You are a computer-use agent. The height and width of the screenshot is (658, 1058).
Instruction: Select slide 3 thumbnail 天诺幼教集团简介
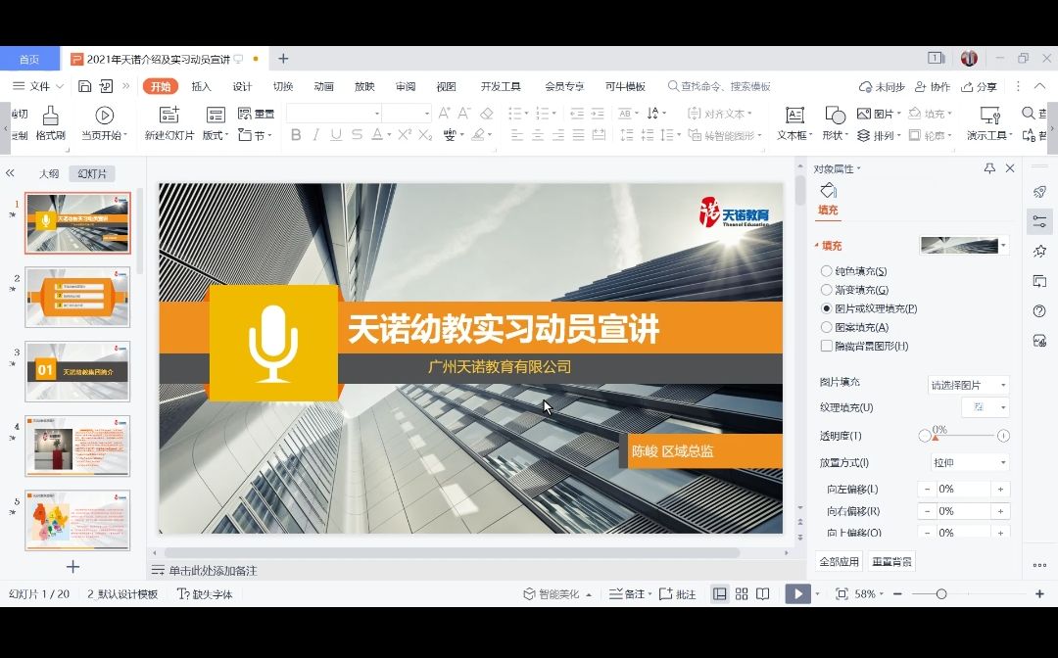[x=77, y=371]
